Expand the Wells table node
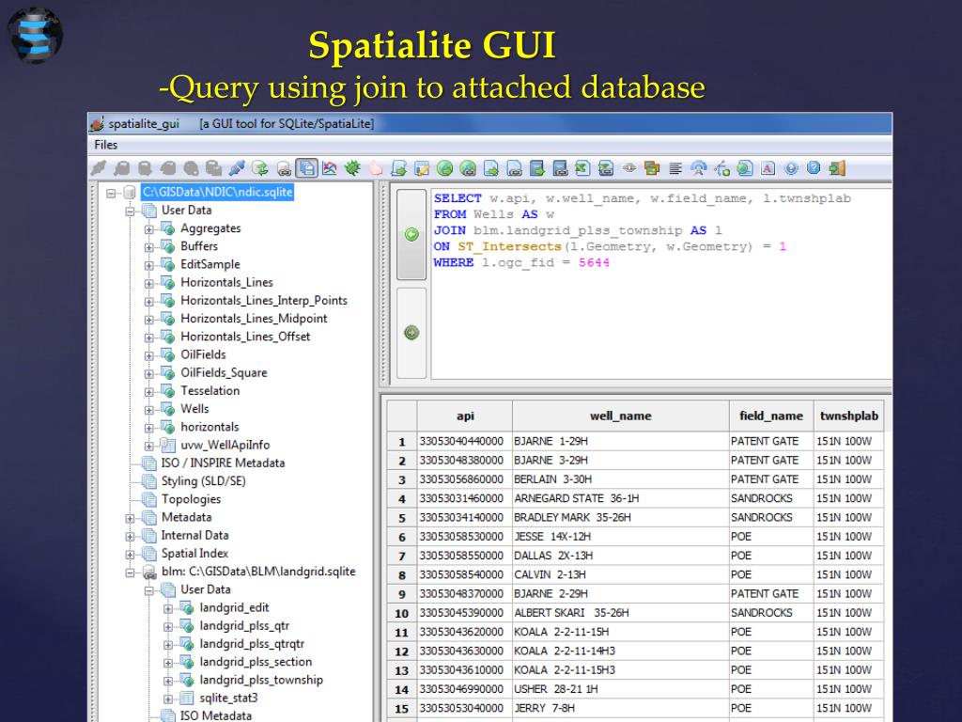The height and width of the screenshot is (722, 962). [149, 410]
